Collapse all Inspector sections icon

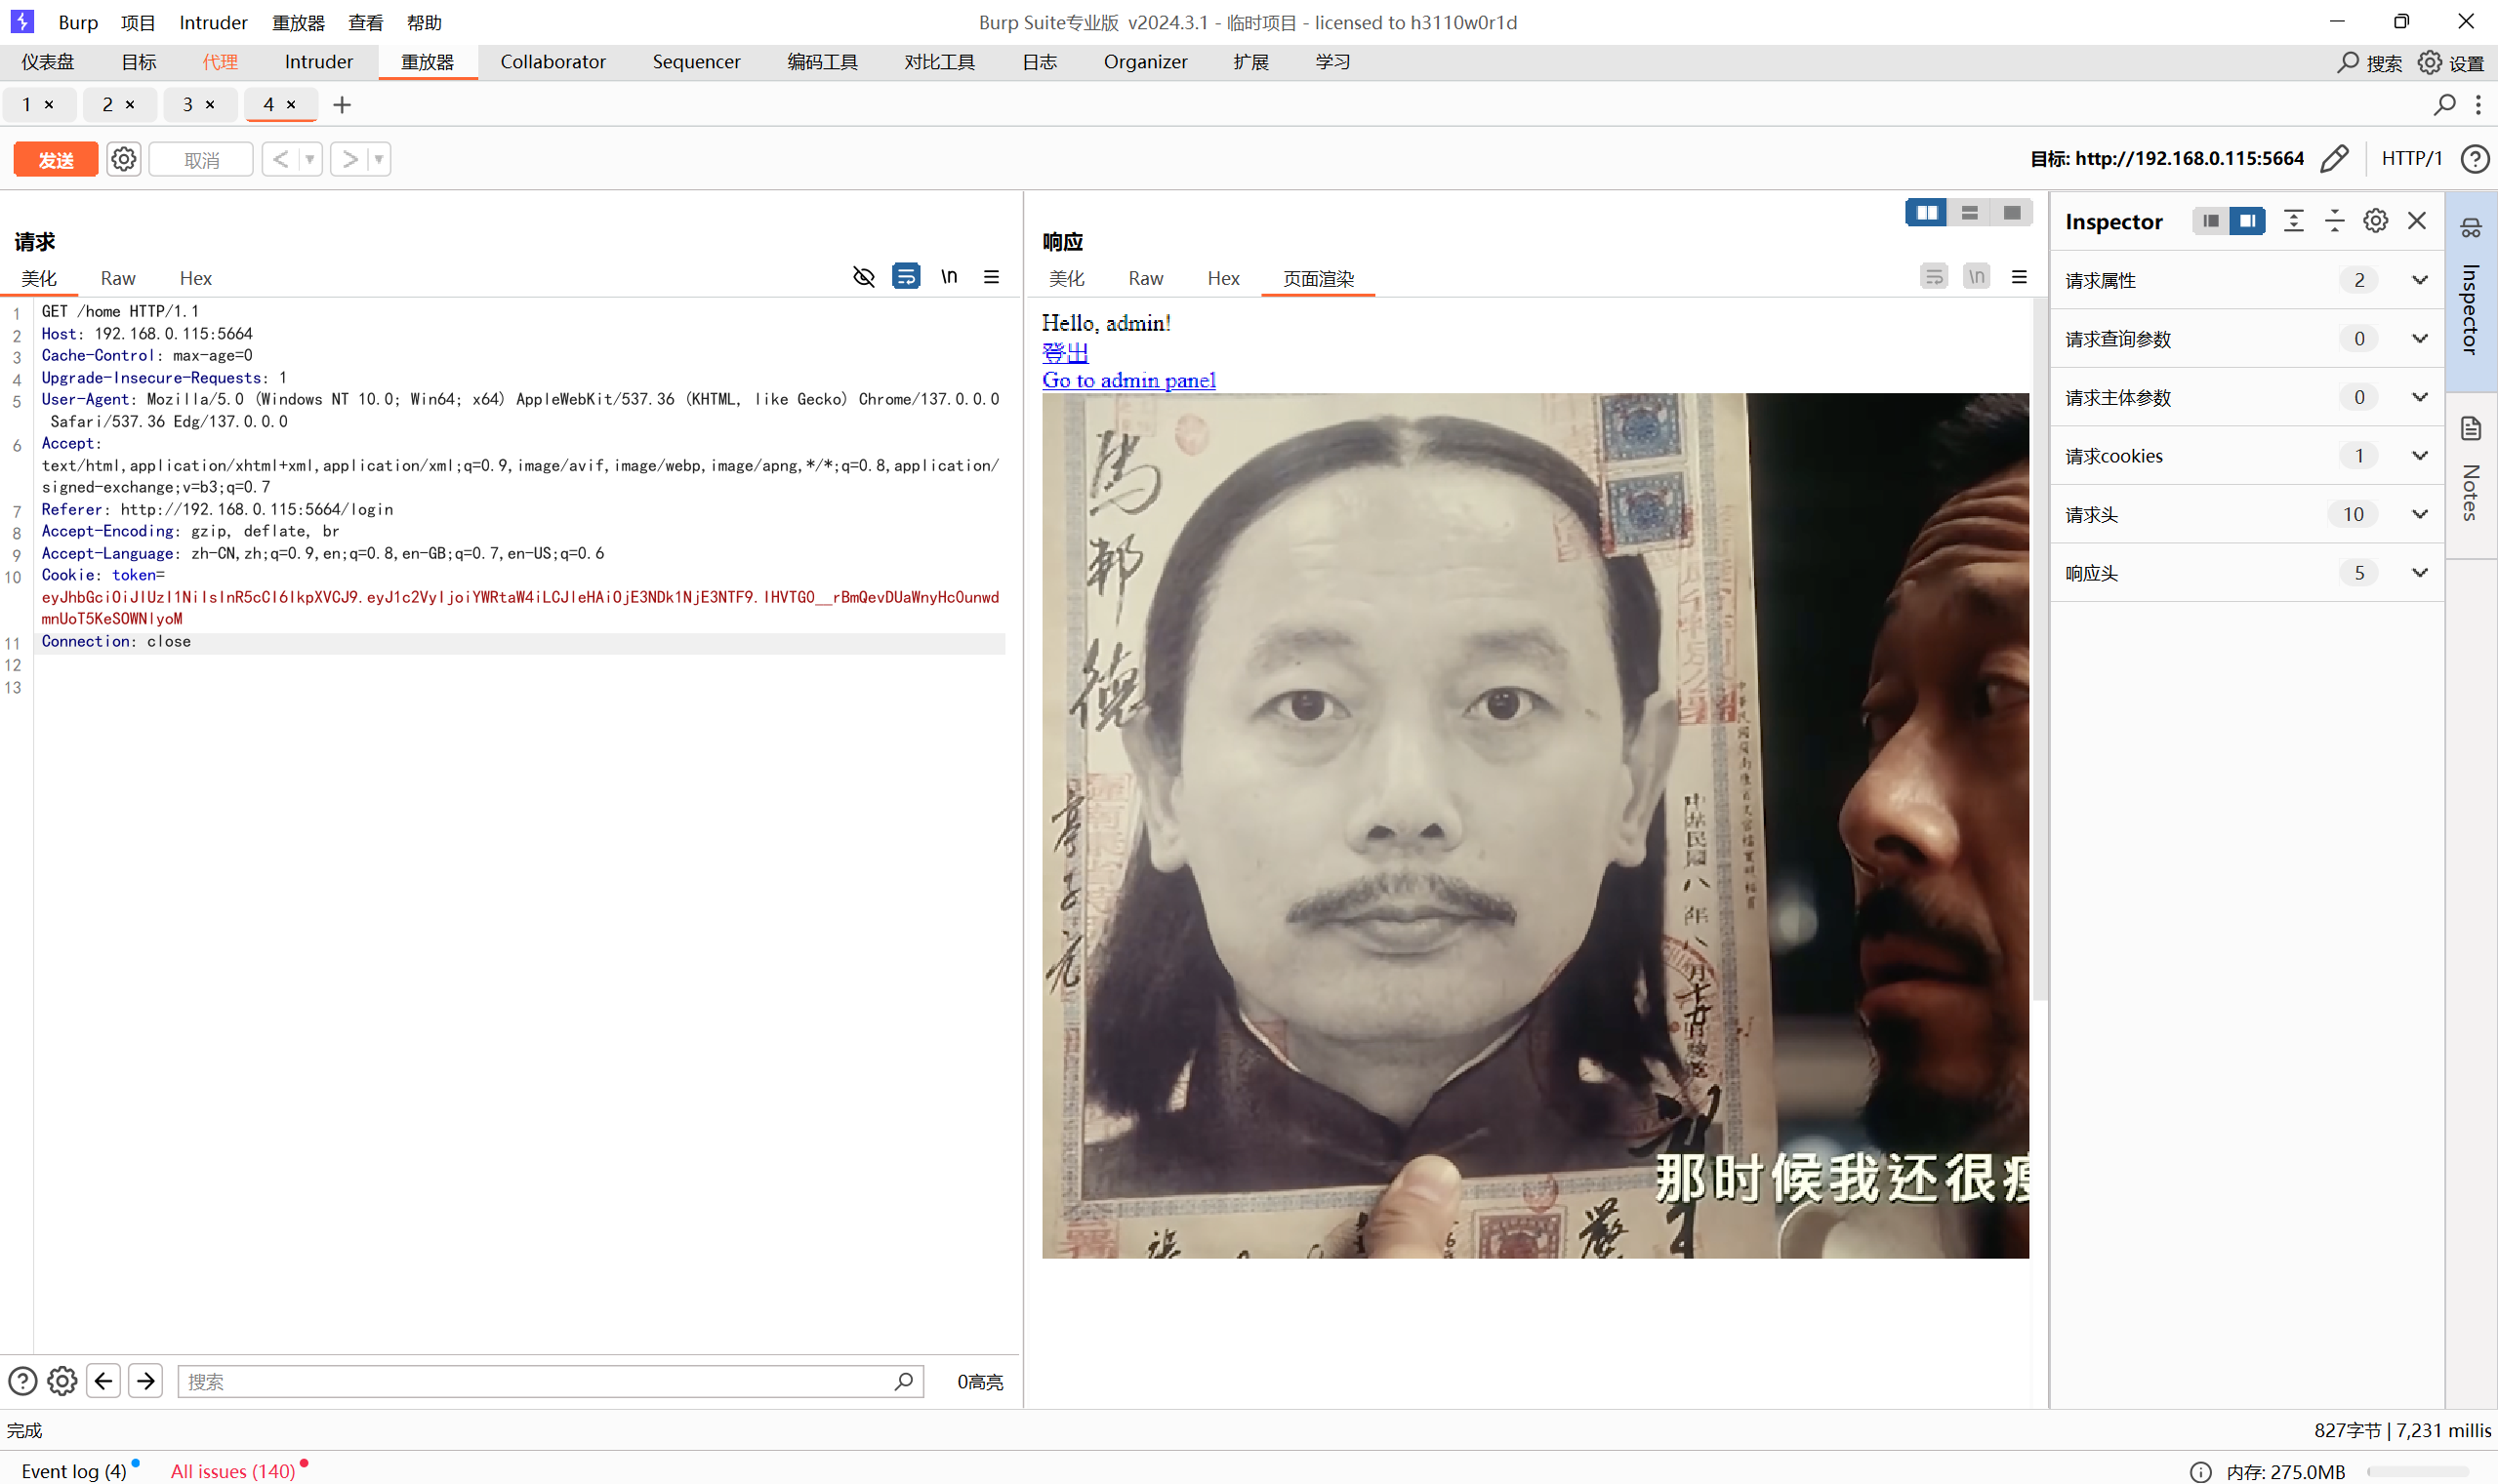(x=2334, y=221)
